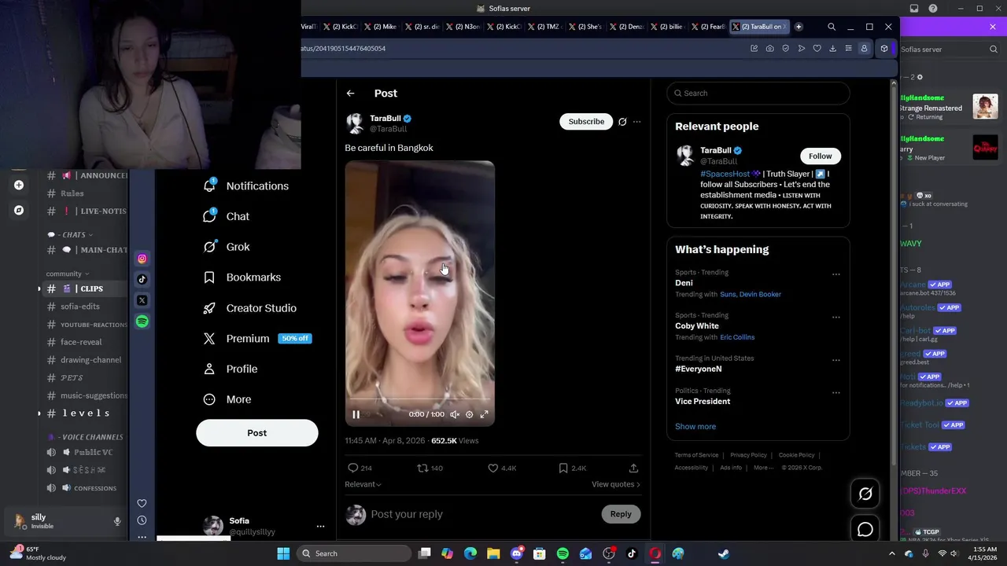Image resolution: width=1007 pixels, height=566 pixels.
Task: Collapse the CHATS category in Discord
Action: (71, 234)
